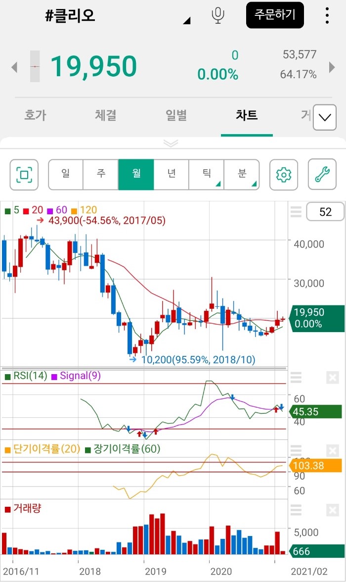Go to previous stock with left arrow

[x=14, y=67]
